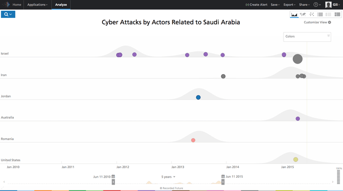Screen dimensions: 343x191
Task: Click the right time range slider handle
Action: point(223,182)
